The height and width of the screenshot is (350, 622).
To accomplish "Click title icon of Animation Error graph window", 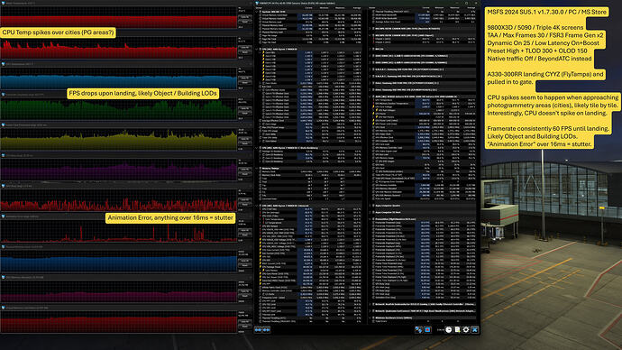I will pos(4,216).
